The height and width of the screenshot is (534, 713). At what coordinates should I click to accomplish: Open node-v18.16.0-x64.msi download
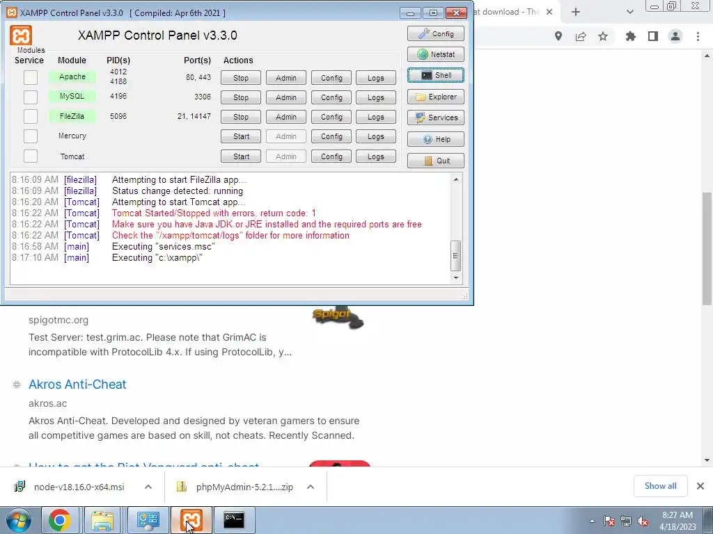point(79,487)
